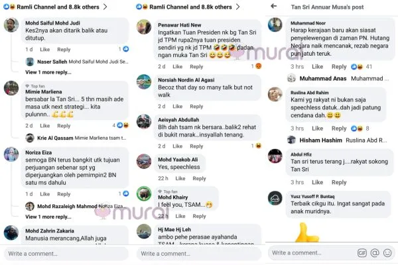
Task: Expand 'View 1 more reply' under Mohd Saiful Mohd Judi
Action: click(48, 72)
